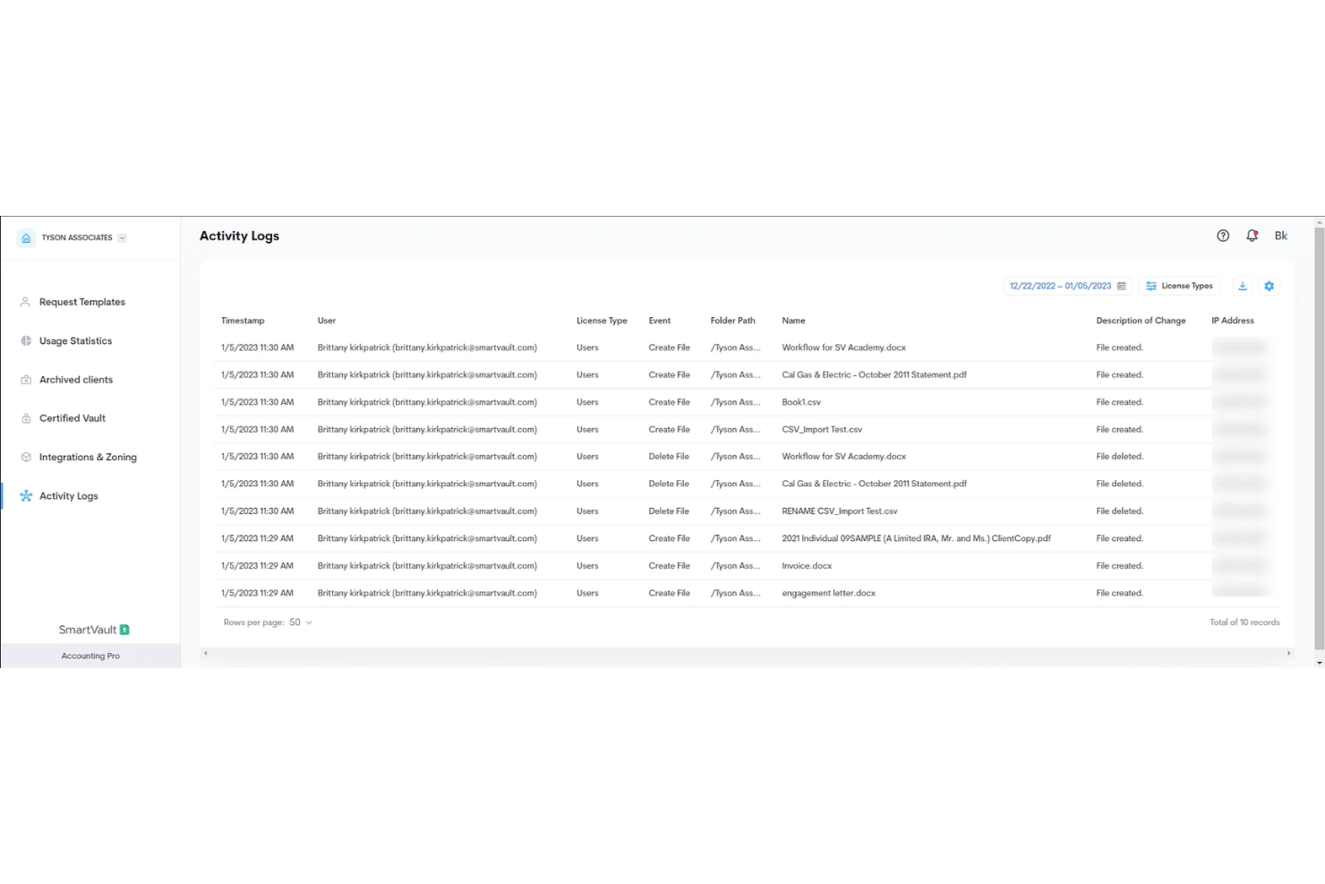This screenshot has height=884, width=1325.
Task: Open the Rows per page dropdown
Action: 308,622
